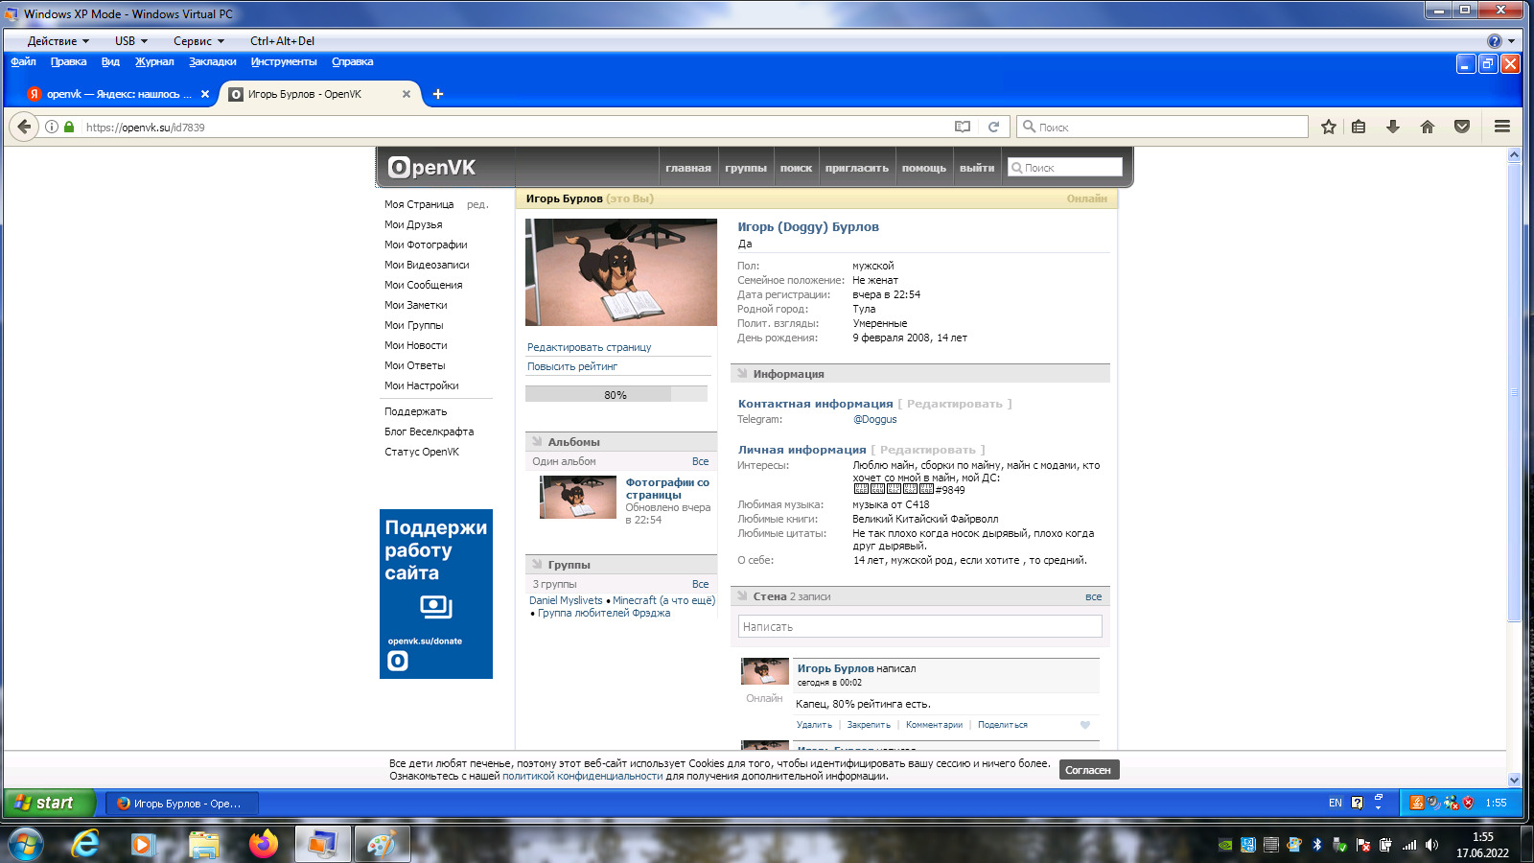
Task: Click the green padlock in the address bar
Action: point(69,127)
